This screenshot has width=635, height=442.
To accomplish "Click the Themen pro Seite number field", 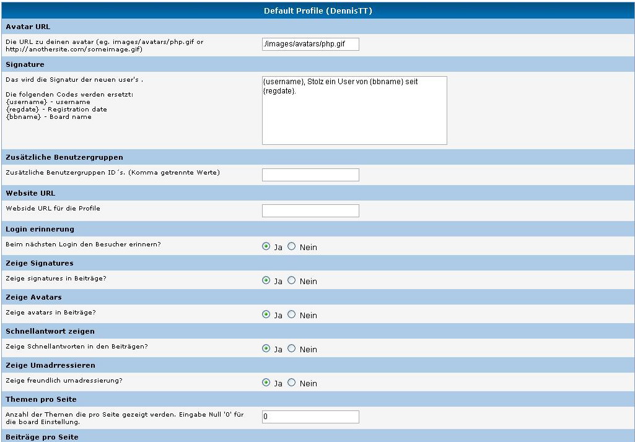I will pyautogui.click(x=310, y=417).
